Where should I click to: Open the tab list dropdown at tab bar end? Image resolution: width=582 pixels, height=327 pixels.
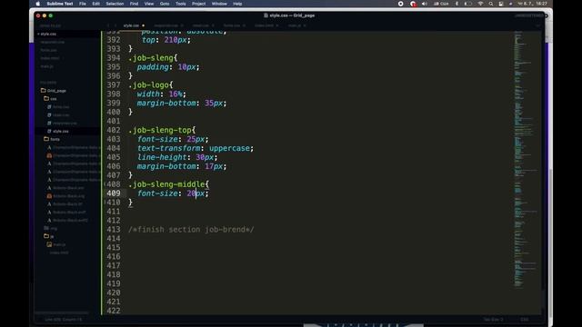tap(537, 25)
